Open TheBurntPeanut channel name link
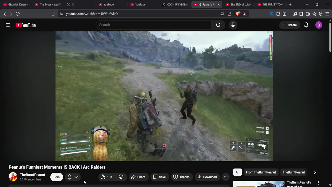The width and height of the screenshot is (332, 187). (x=32, y=175)
